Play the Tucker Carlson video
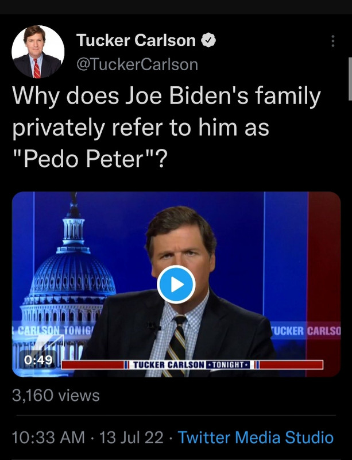The image size is (352, 460). coord(176,285)
